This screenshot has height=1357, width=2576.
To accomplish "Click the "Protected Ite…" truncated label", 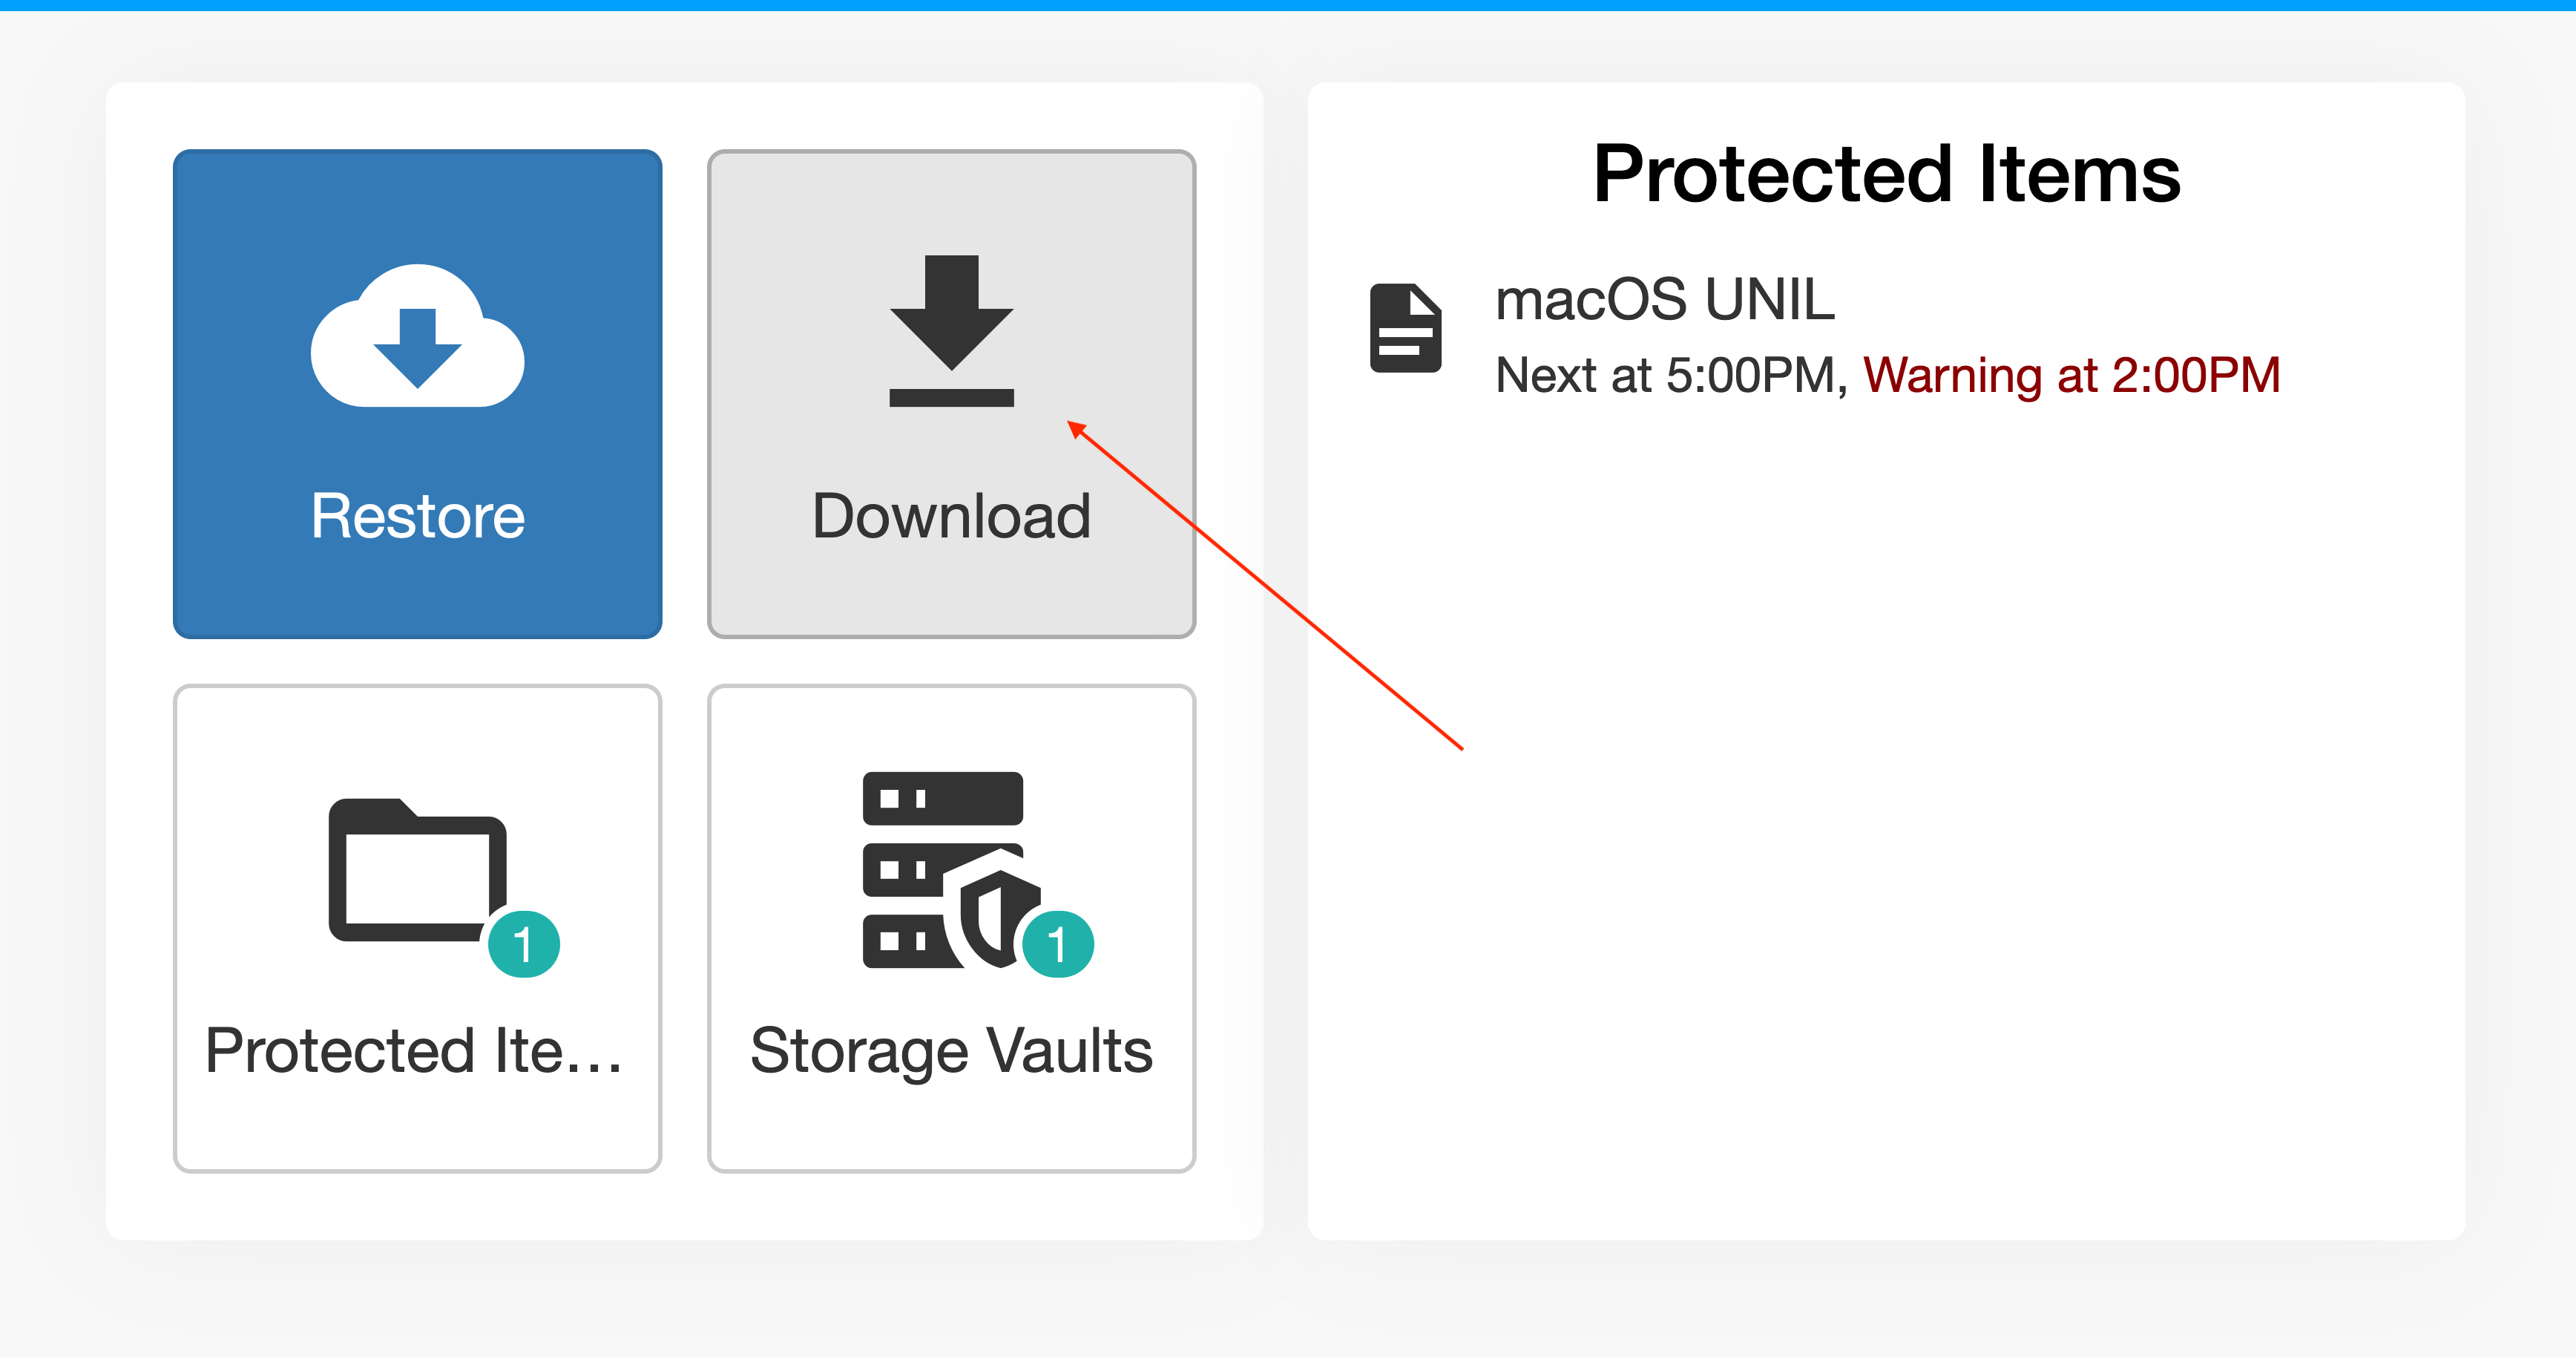I will 414,1050.
